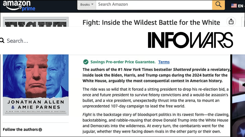Expand the EN language selector
Viewport: 245px width, 137px height.
pyautogui.click(x=241, y=5)
